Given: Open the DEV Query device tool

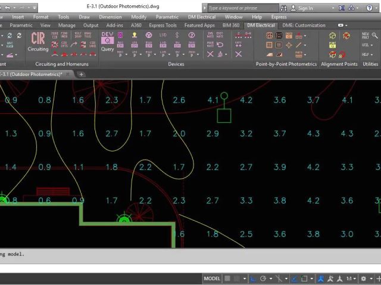Looking at the screenshot, I should click(x=107, y=41).
